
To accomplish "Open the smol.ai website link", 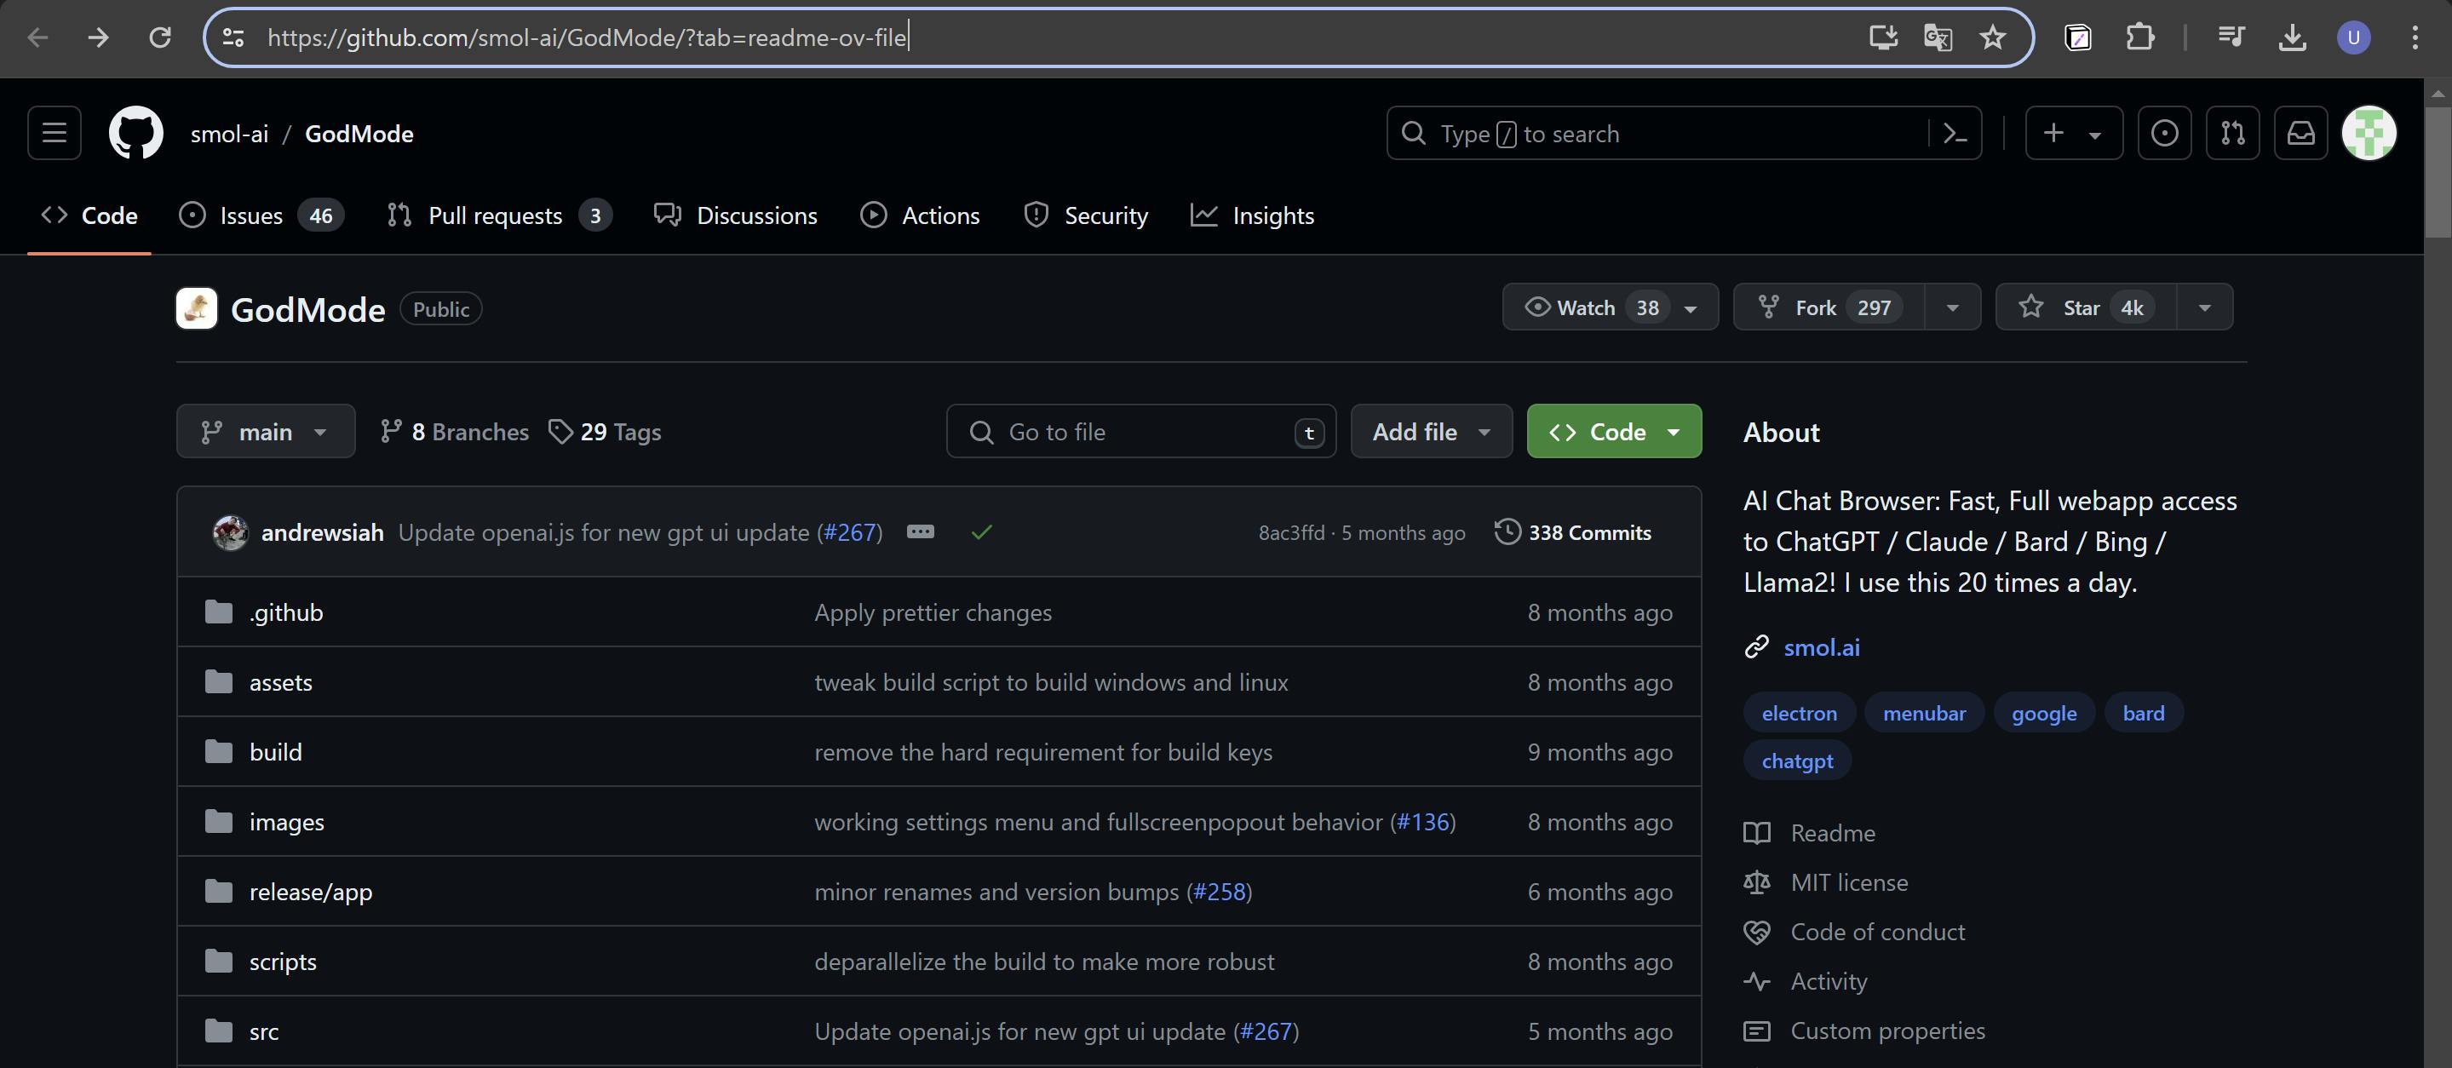I will (1821, 647).
